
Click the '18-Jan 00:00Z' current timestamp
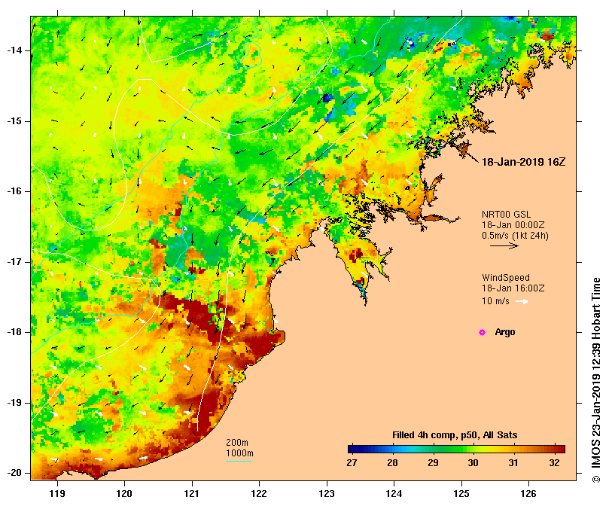pos(513,224)
